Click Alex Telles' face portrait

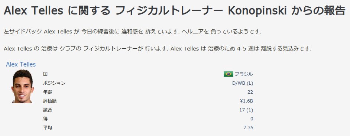(x=22, y=86)
